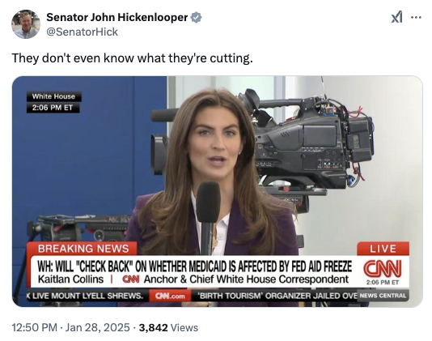The image size is (432, 341).
Task: Click the large red CNN logo
Action: point(382,268)
